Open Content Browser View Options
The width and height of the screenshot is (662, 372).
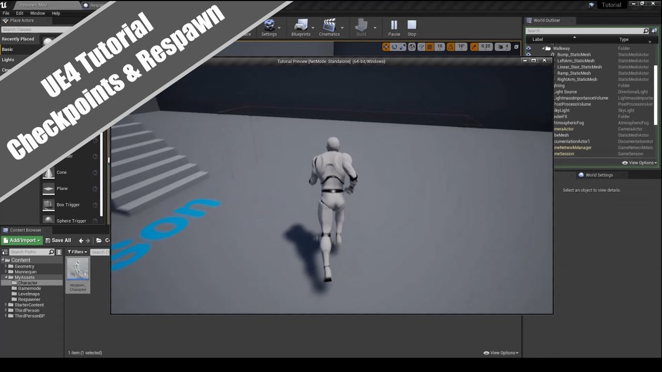pyautogui.click(x=501, y=353)
